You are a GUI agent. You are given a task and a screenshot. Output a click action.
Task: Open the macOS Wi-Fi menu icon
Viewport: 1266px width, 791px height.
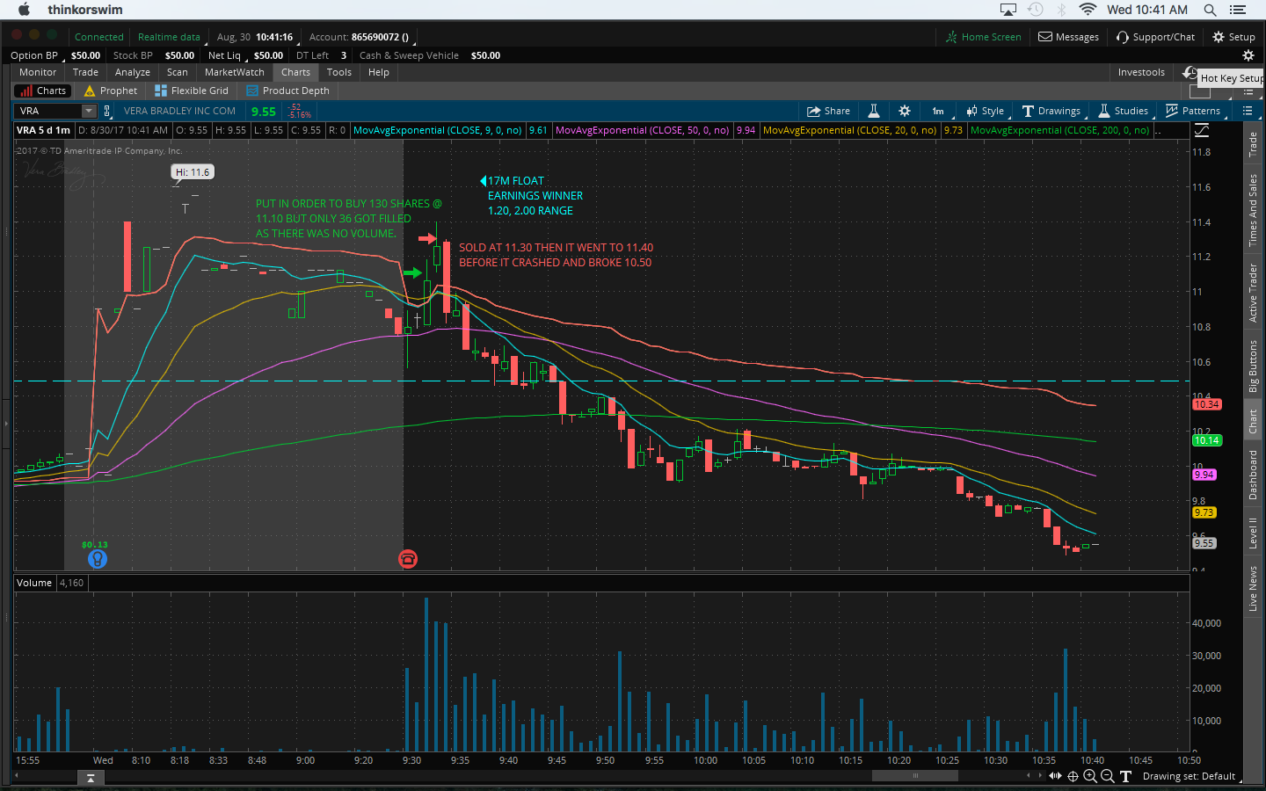(x=1088, y=10)
